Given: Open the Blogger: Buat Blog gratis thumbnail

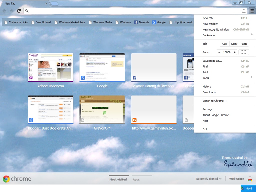Looking at the screenshot, I should [x=50, y=110].
